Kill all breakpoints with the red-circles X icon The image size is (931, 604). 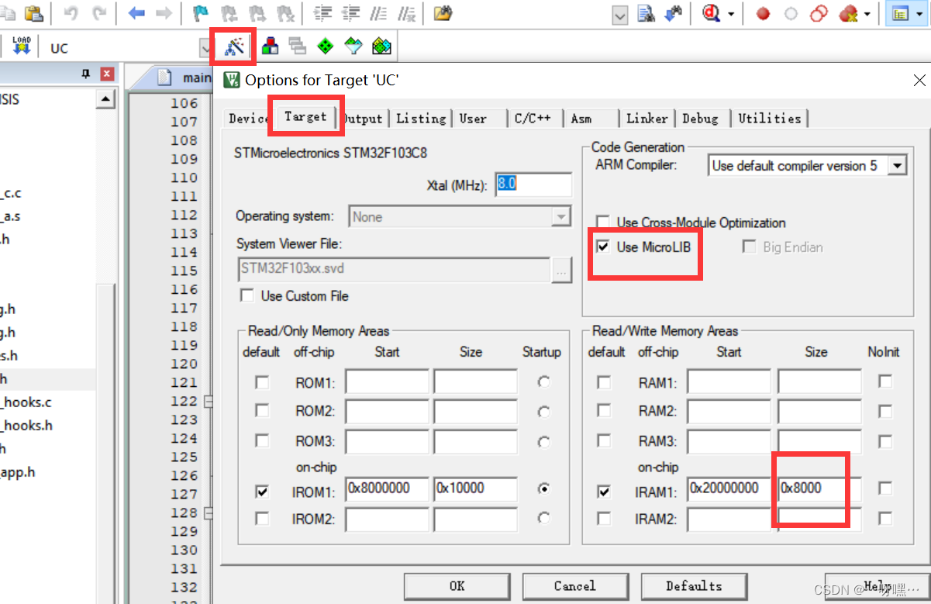coord(849,13)
